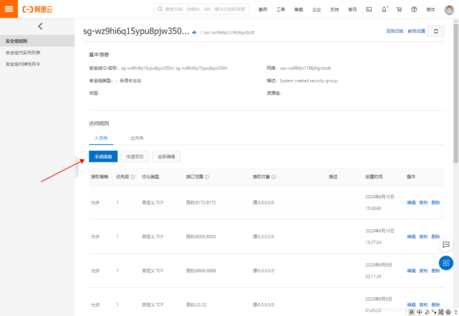Copy the port 8172/8172 rule
Image resolution: width=459 pixels, height=316 pixels.
(x=423, y=203)
